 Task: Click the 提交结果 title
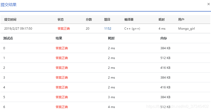[x=9, y=5]
